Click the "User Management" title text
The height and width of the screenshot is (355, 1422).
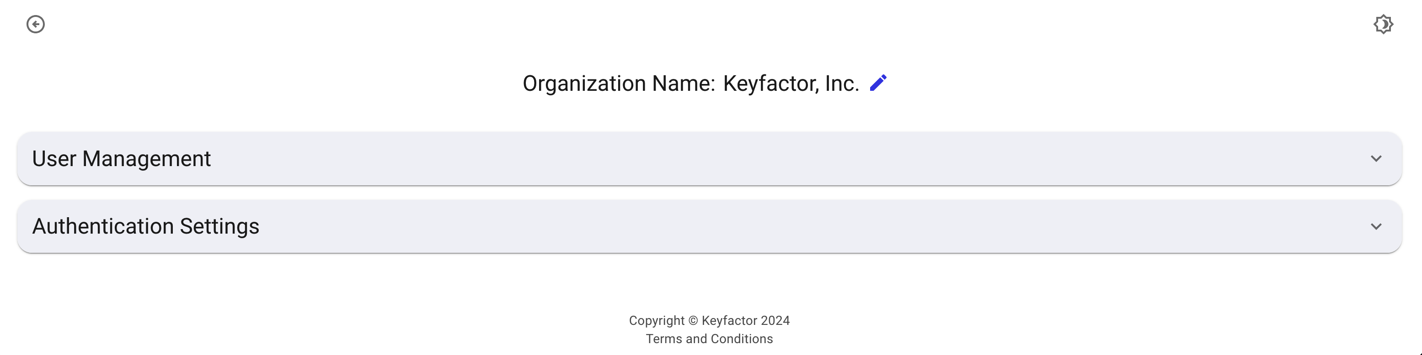[122, 159]
